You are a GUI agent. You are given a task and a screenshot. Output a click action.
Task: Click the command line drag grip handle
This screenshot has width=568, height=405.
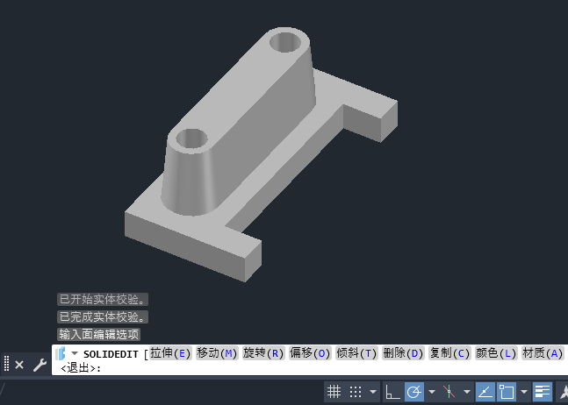point(6,364)
